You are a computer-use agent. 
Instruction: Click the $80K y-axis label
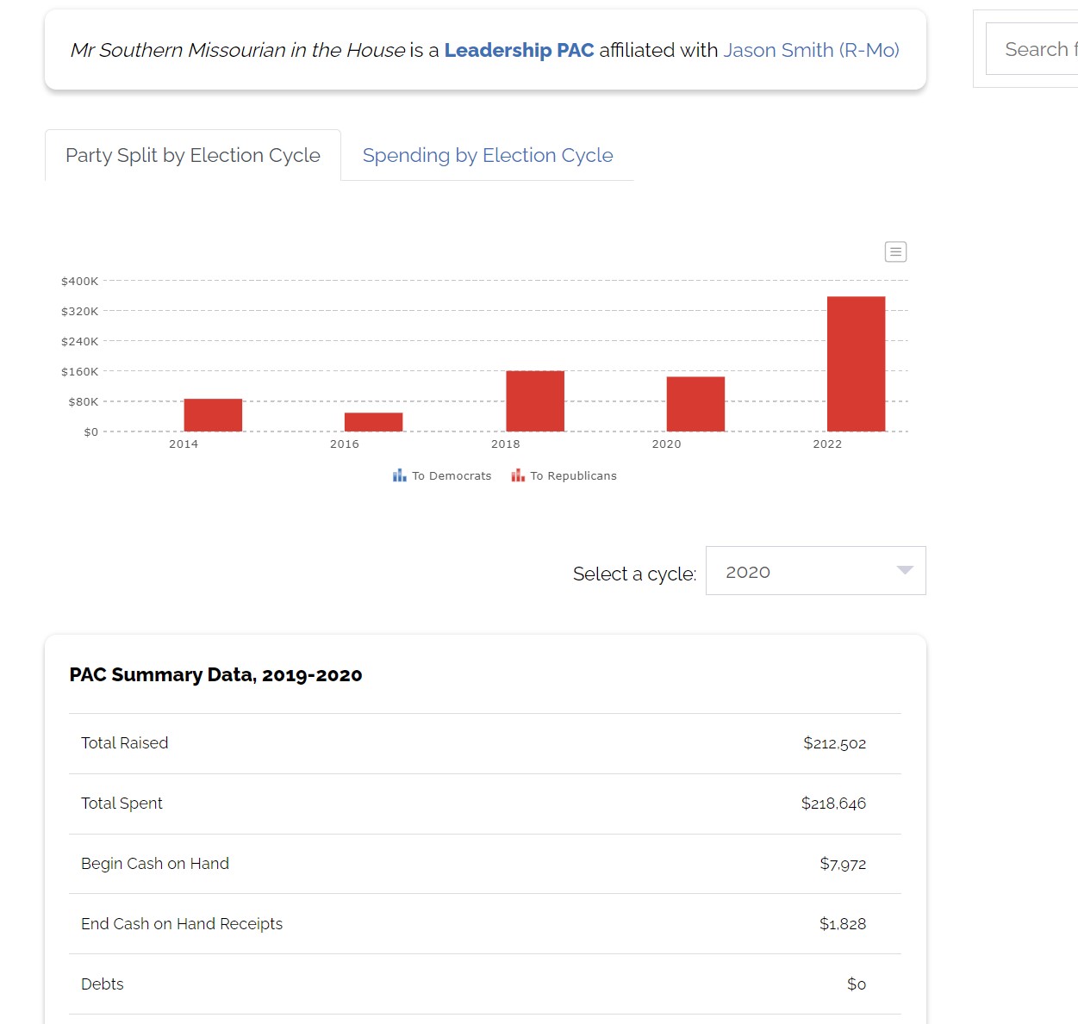click(x=84, y=402)
